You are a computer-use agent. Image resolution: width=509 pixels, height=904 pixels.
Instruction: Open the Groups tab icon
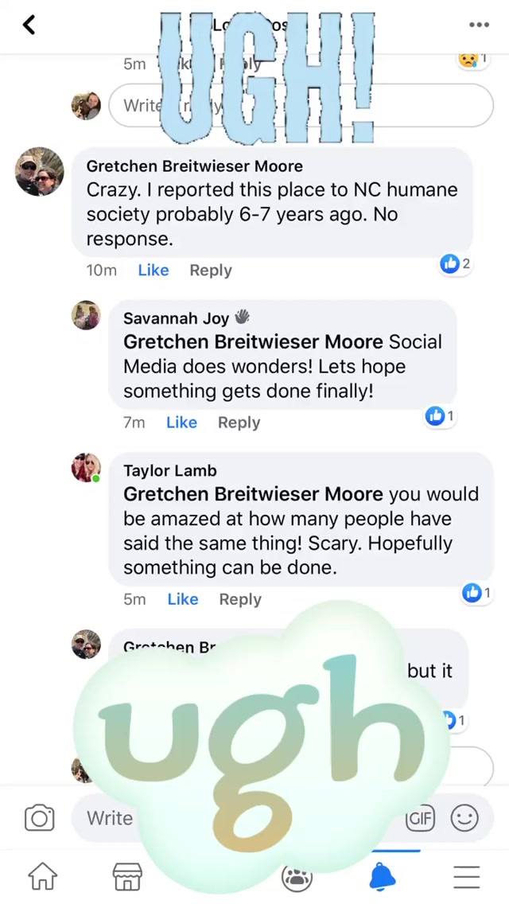click(297, 878)
